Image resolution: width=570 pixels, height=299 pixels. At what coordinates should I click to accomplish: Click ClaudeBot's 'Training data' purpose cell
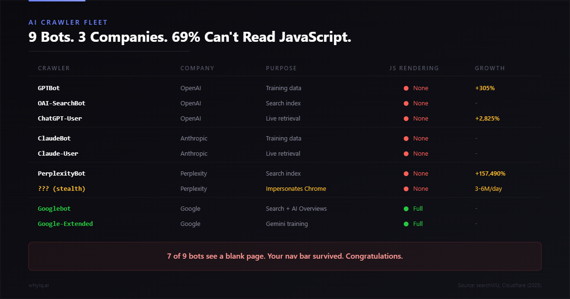pyautogui.click(x=284, y=139)
